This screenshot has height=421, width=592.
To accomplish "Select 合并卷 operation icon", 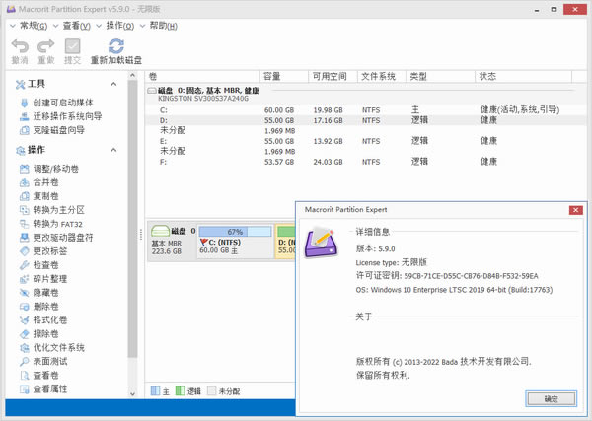I will (24, 182).
